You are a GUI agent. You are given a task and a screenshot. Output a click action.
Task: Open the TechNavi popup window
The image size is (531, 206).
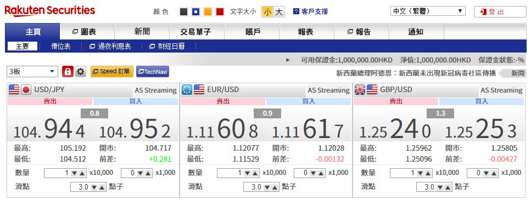(153, 72)
